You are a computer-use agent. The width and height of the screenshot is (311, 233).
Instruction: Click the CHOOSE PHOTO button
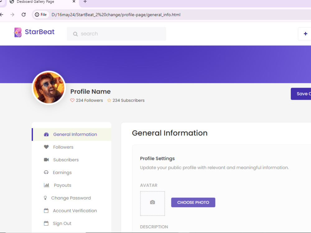[193, 202]
